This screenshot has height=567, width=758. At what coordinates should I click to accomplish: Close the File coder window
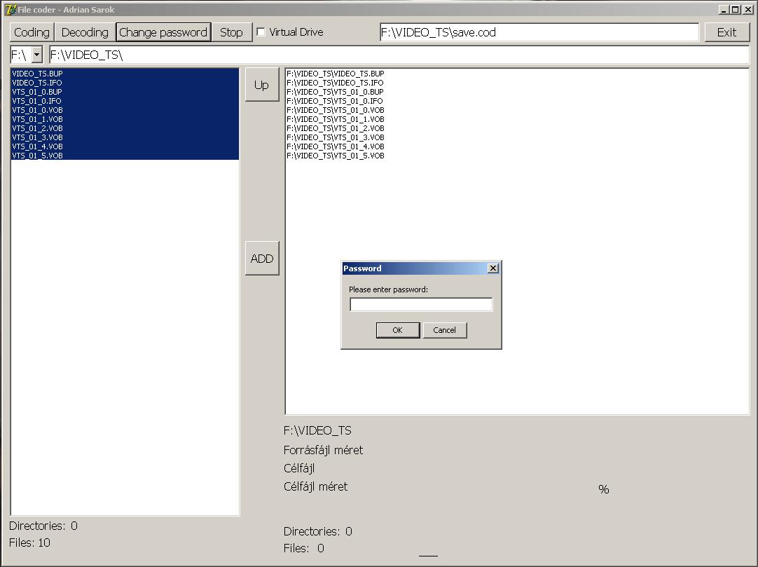747,10
